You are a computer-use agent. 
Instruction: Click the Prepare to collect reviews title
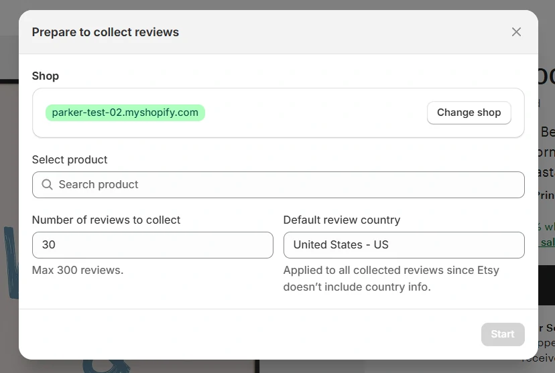(x=105, y=32)
